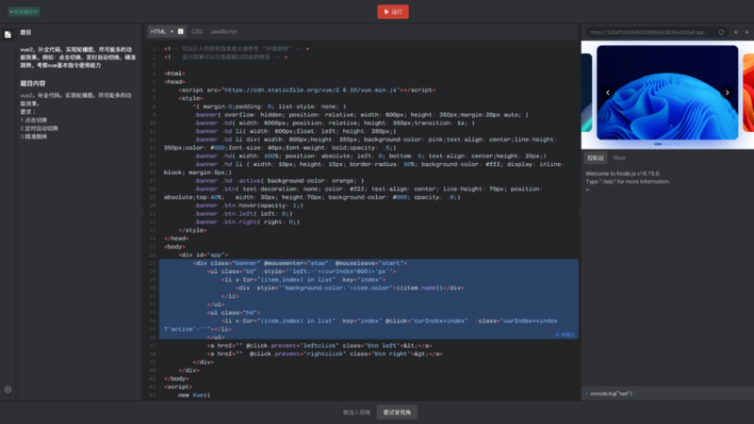Select the 控制台 console tab
The height and width of the screenshot is (424, 754).
click(596, 157)
